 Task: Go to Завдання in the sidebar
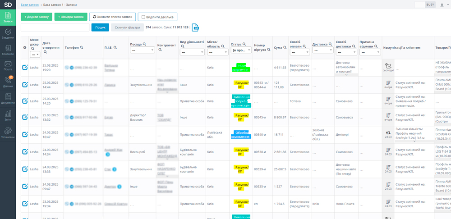tap(8, 34)
